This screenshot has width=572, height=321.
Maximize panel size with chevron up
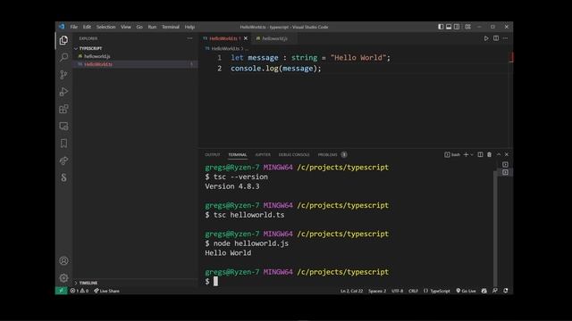(x=499, y=154)
